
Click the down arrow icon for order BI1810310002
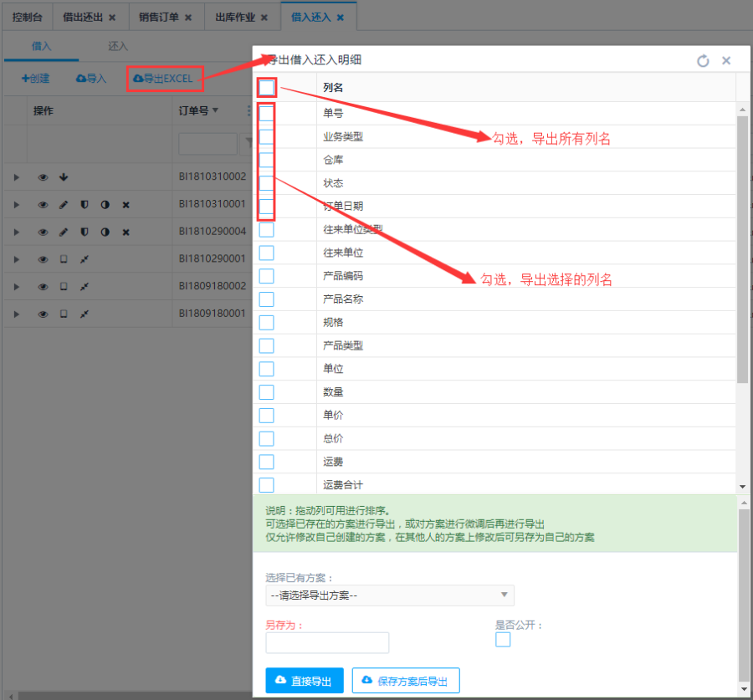click(64, 177)
